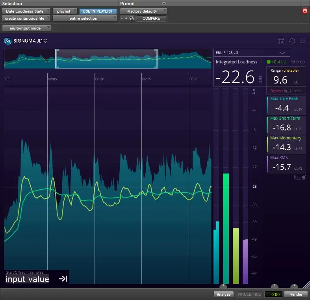Click the Signum Audio logo

26,41
